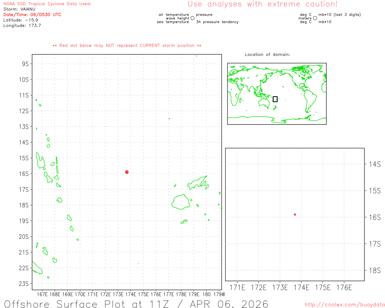Click the largest Fiji island outline
Viewport: 385px width, 308px height.
(x=181, y=202)
